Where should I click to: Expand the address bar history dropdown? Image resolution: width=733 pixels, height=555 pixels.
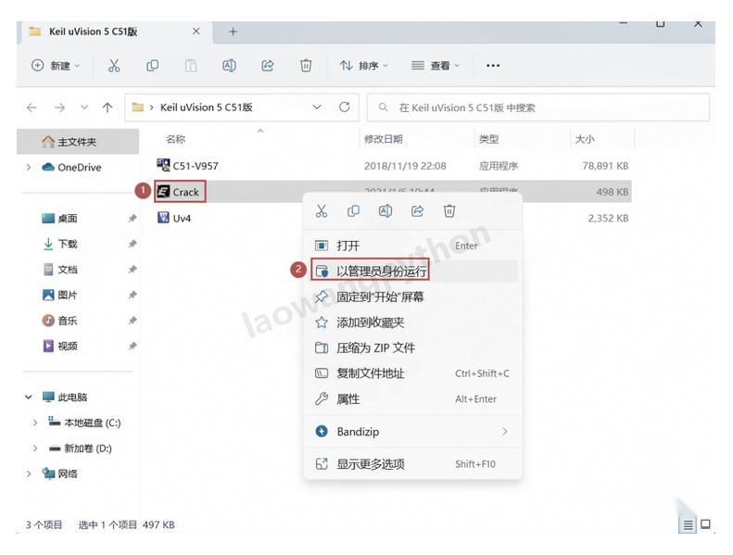[x=317, y=107]
